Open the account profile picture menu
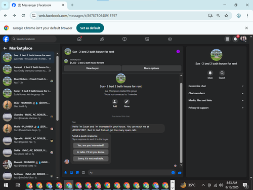 pos(243,39)
